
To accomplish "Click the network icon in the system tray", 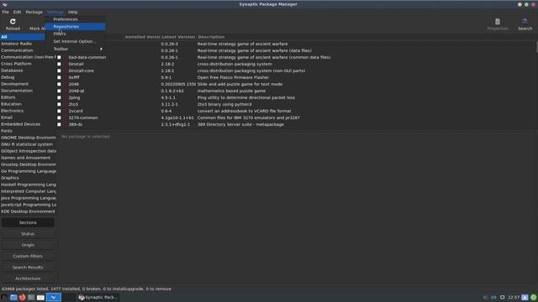I will click(493, 297).
